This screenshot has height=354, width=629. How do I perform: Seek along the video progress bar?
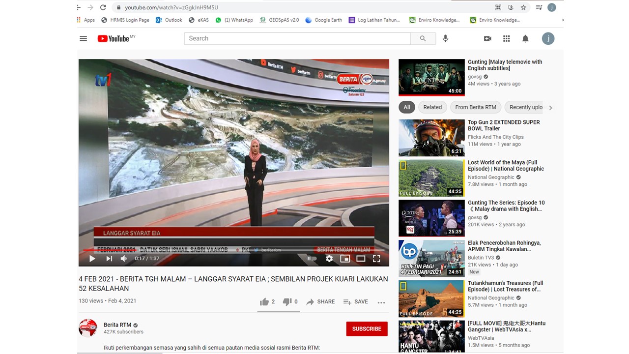pyautogui.click(x=234, y=250)
